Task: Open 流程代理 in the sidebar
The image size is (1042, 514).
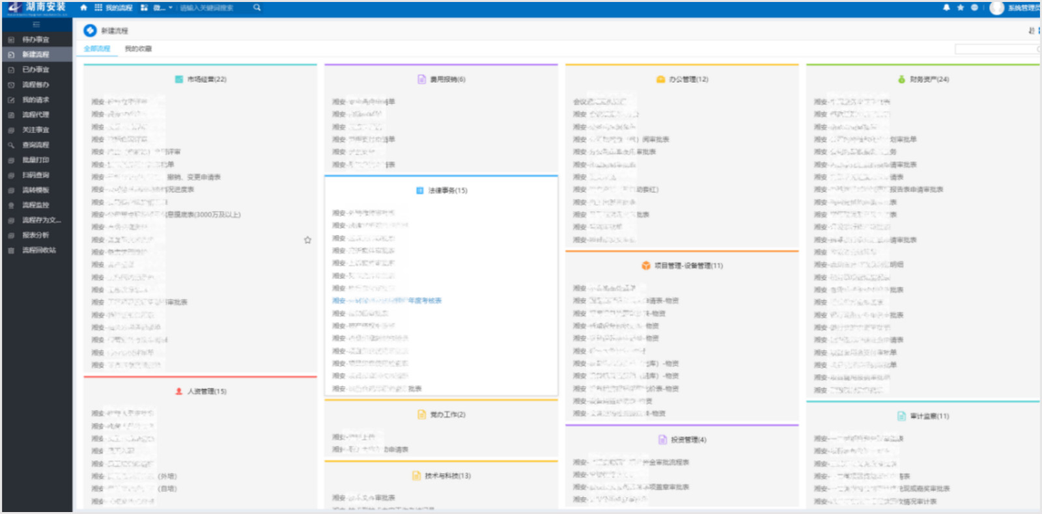Action: pos(36,115)
